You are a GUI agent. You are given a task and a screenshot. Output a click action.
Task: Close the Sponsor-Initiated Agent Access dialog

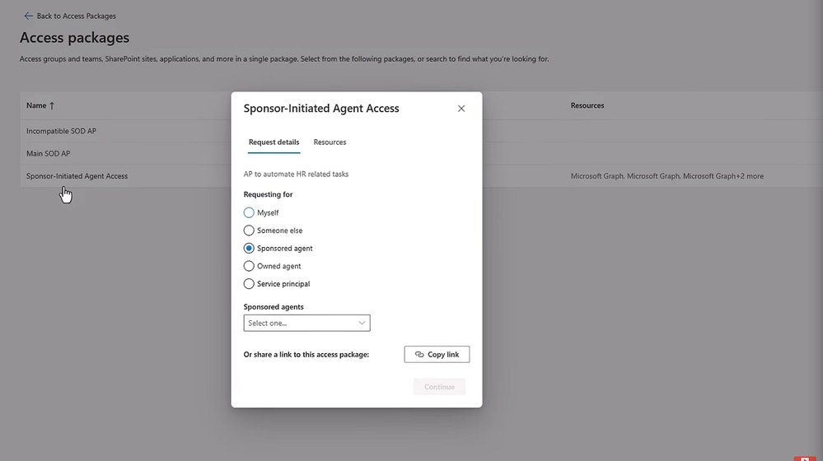point(461,109)
